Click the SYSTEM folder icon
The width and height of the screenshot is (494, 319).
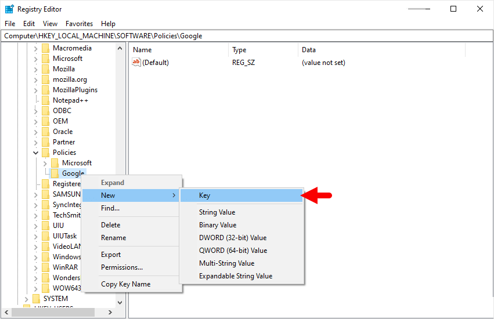pos(36,299)
